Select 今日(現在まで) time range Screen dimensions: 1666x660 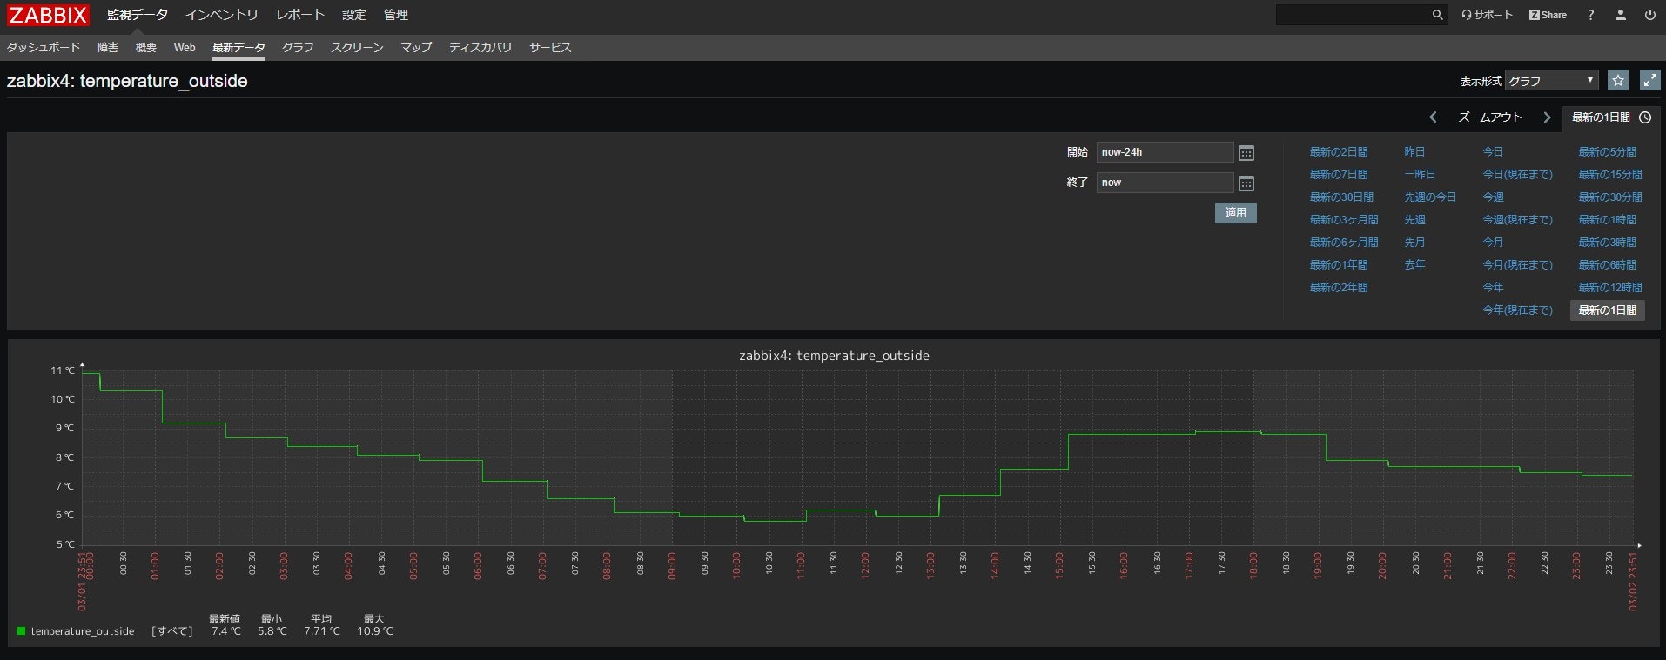[1517, 175]
